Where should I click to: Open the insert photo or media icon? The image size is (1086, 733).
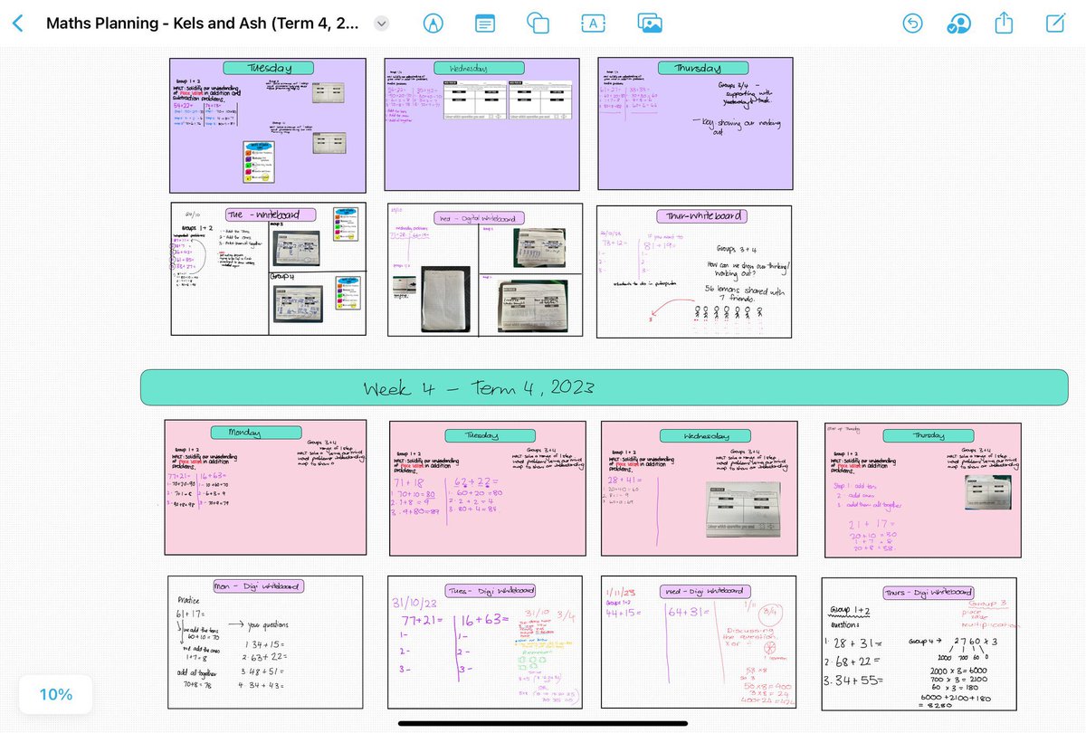[648, 24]
